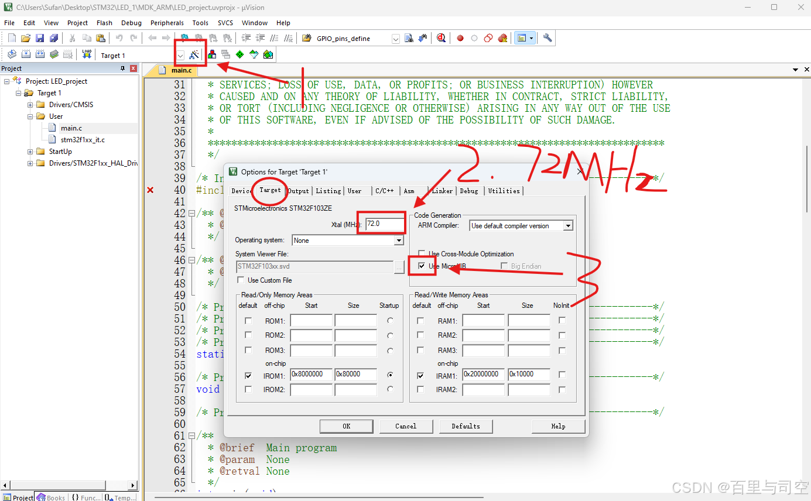Open the Peripherals menu
This screenshot has height=501, width=811.
[167, 23]
